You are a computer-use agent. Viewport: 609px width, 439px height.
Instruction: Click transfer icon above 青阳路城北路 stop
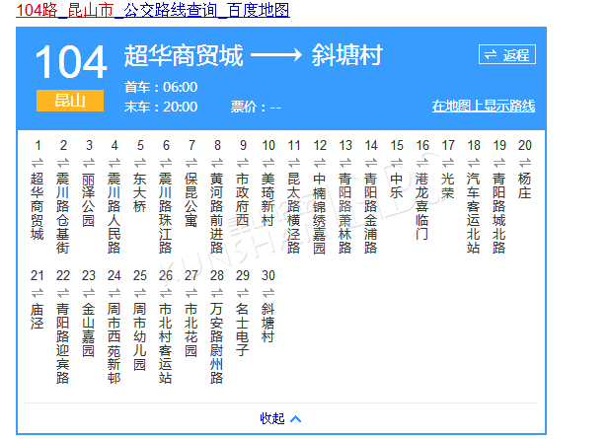tap(498, 162)
